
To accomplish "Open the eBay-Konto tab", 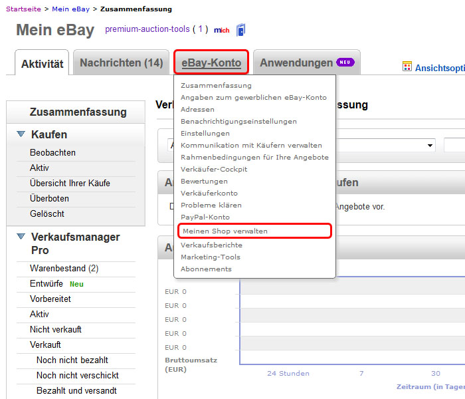I will tap(211, 63).
